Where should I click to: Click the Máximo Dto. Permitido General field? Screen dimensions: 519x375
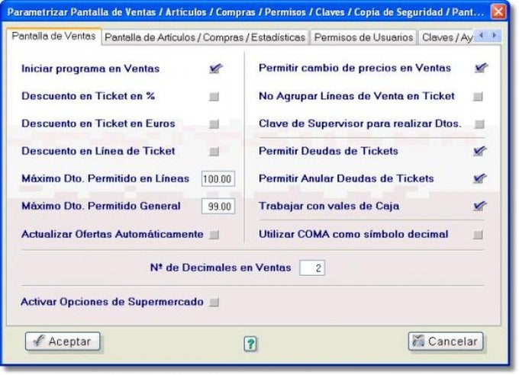(x=218, y=207)
